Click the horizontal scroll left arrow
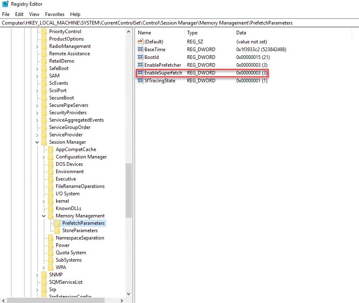 click(3, 301)
